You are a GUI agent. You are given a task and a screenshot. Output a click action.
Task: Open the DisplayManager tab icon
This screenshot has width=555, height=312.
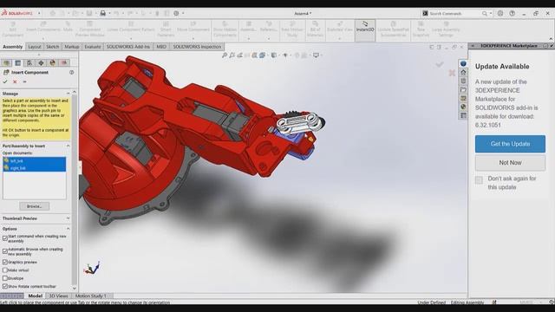(x=53, y=63)
